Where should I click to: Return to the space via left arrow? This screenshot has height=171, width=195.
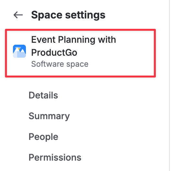click(x=18, y=15)
